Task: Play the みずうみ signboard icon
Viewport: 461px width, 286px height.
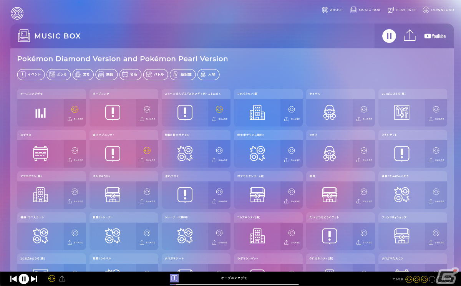Action: click(x=40, y=154)
